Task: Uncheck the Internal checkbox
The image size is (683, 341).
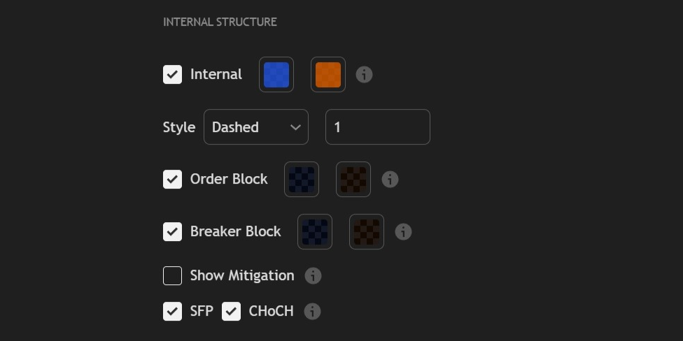Action: pyautogui.click(x=172, y=75)
